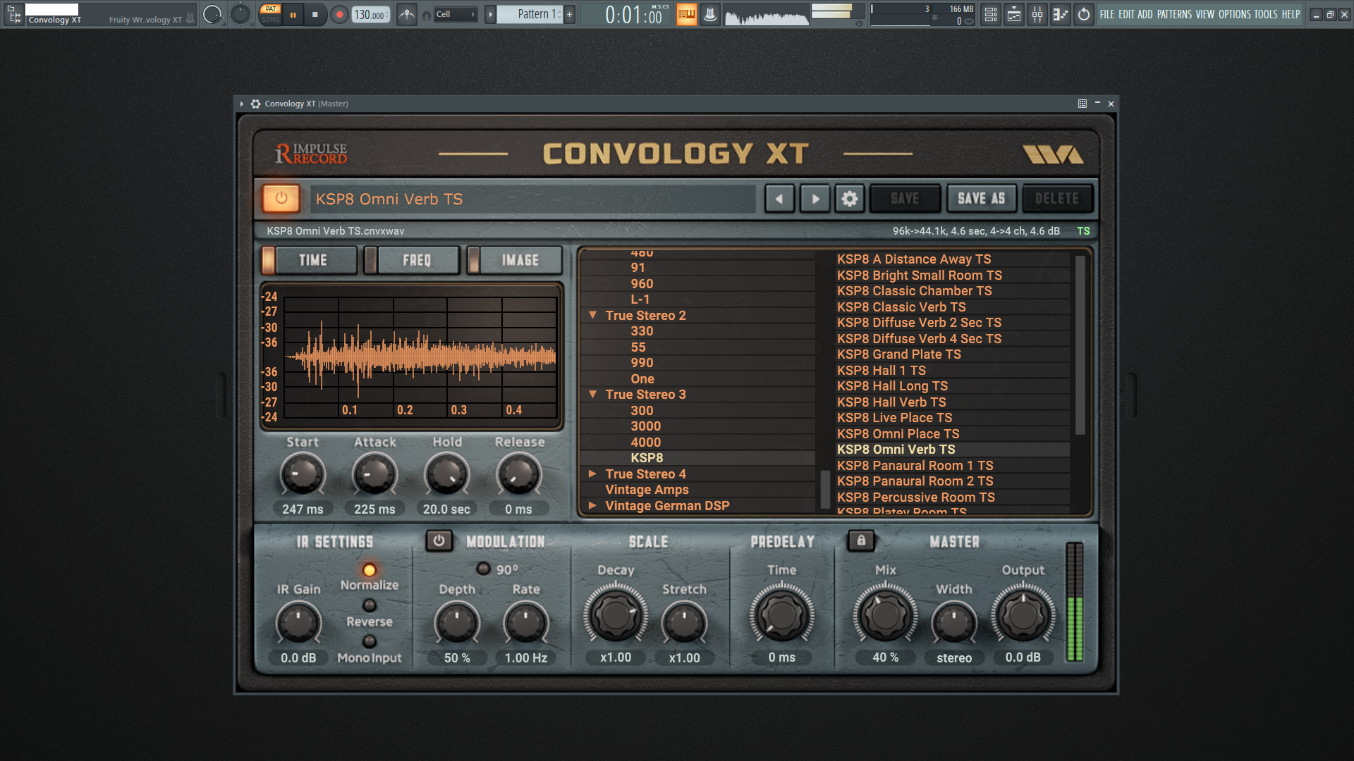1354x761 pixels.
Task: Open the Pattern 1 selector
Action: 530,14
